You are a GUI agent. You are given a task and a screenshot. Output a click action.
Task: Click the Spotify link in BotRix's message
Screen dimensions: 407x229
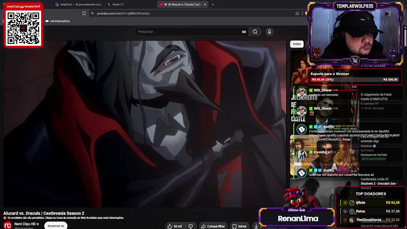pos(354,137)
